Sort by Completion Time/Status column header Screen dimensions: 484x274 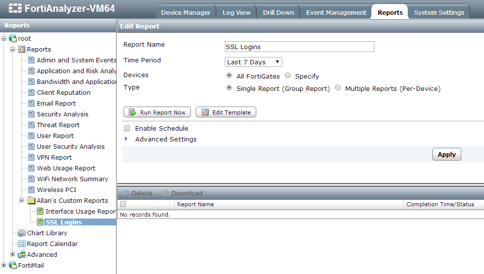(440, 204)
